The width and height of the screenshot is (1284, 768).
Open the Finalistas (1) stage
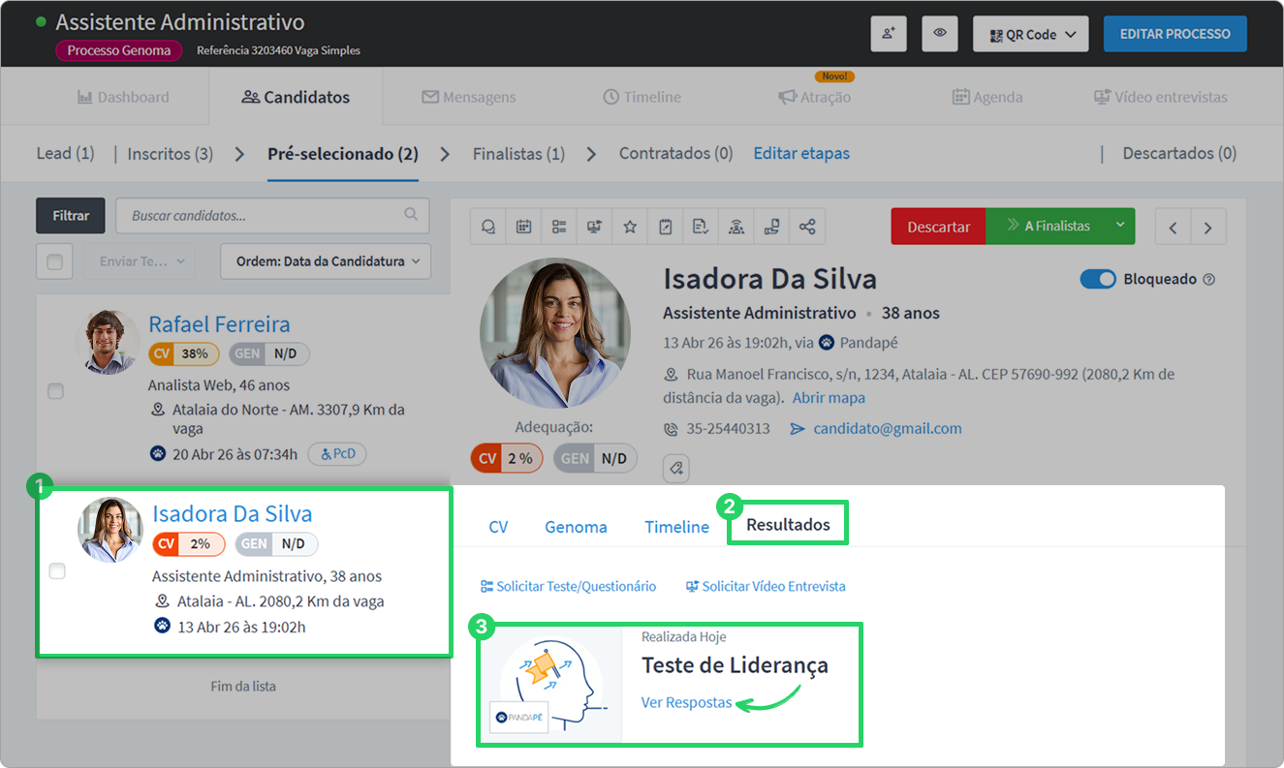click(x=518, y=153)
